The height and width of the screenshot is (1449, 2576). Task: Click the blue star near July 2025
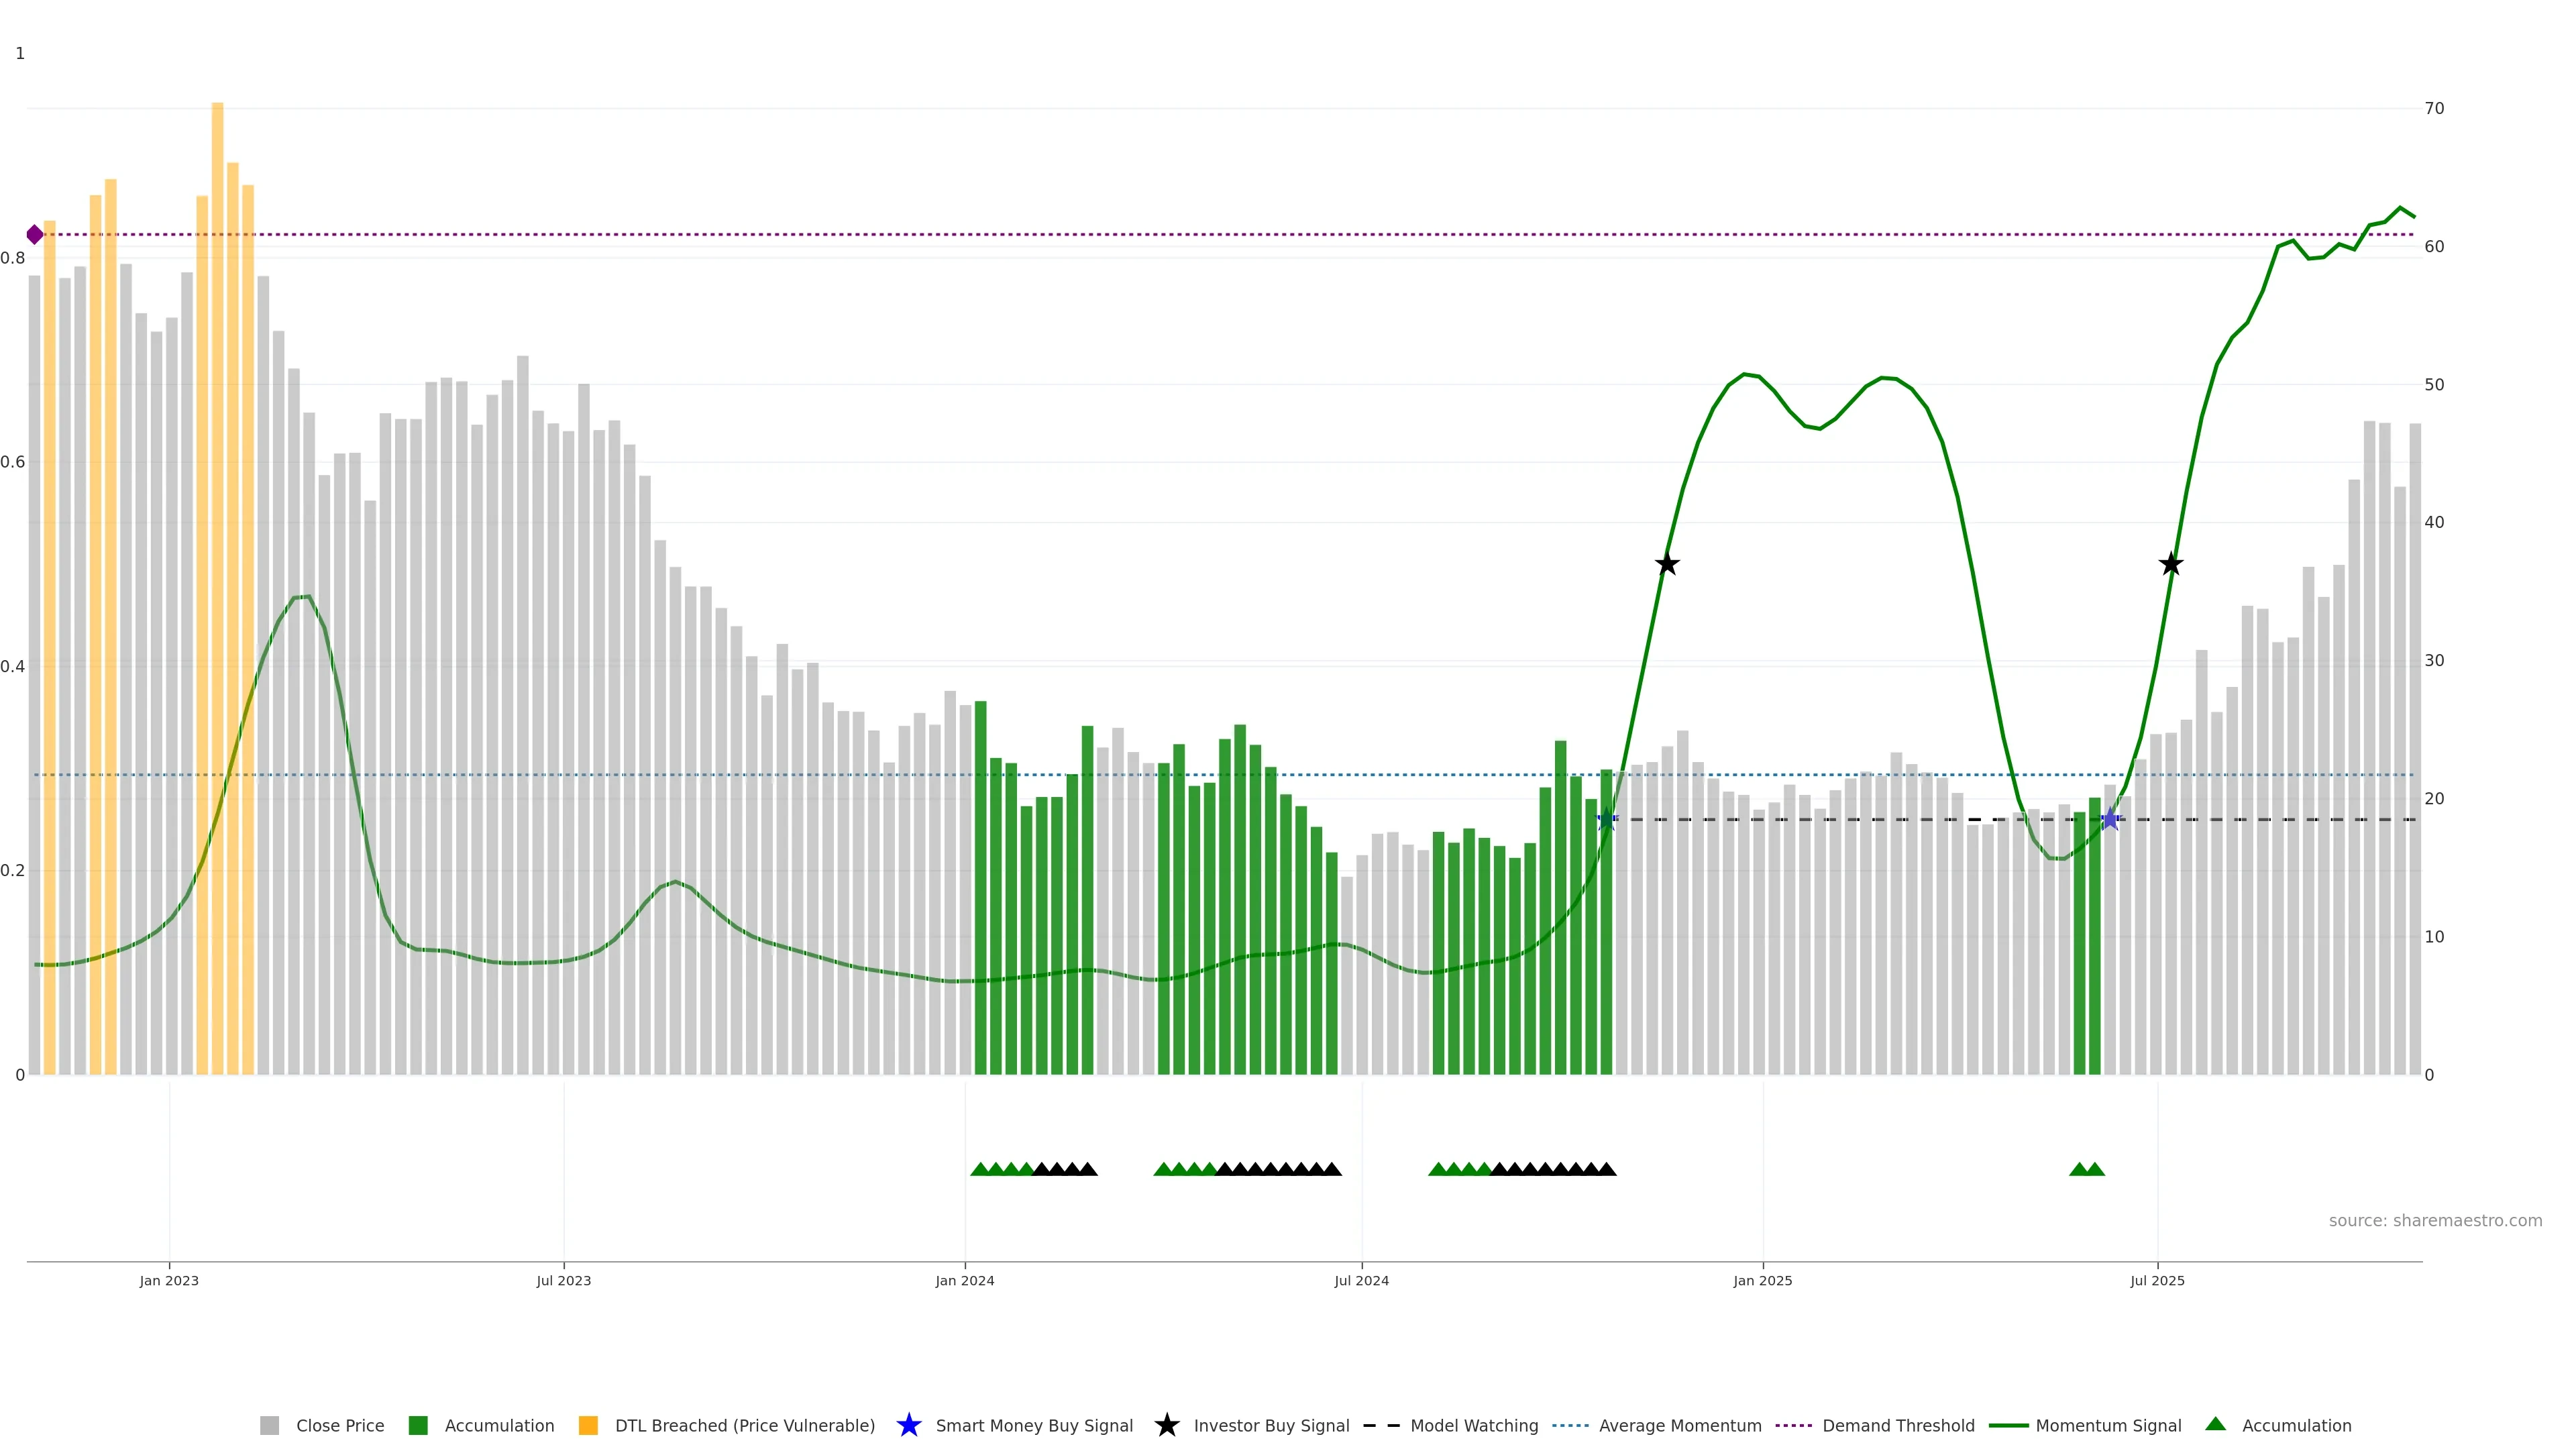click(x=2110, y=819)
